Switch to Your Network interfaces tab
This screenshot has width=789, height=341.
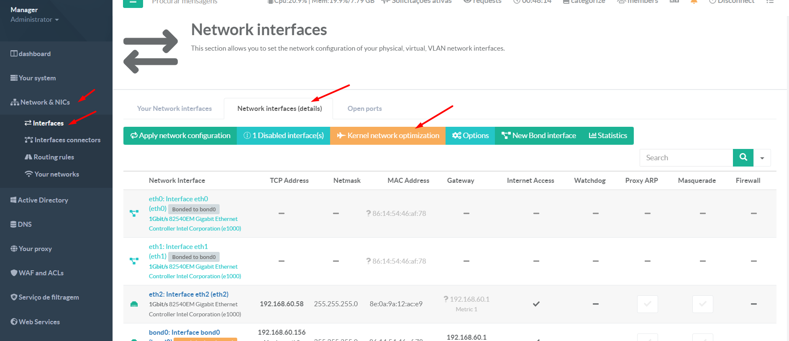tap(174, 109)
